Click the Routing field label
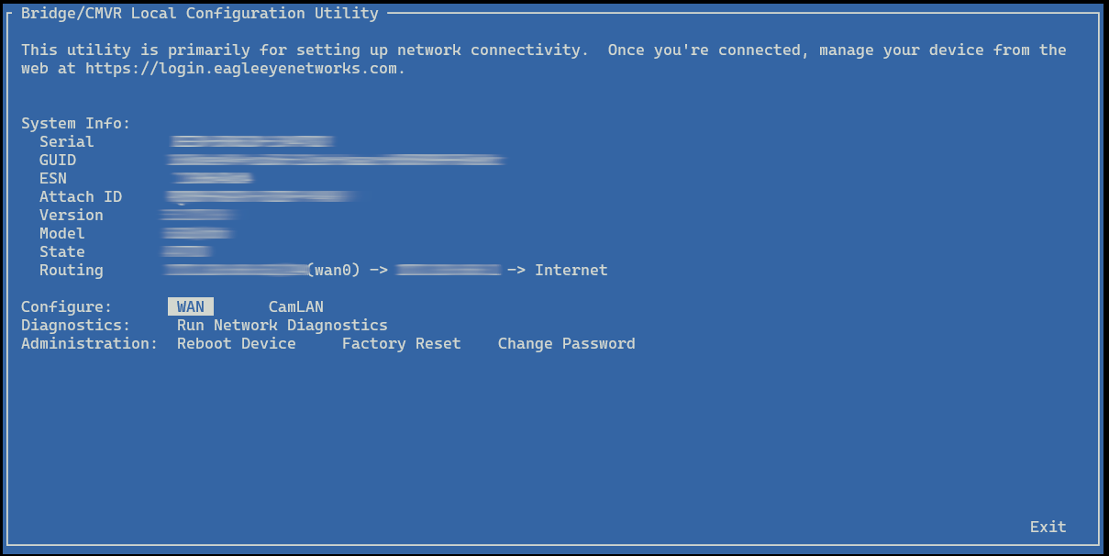 coord(72,270)
